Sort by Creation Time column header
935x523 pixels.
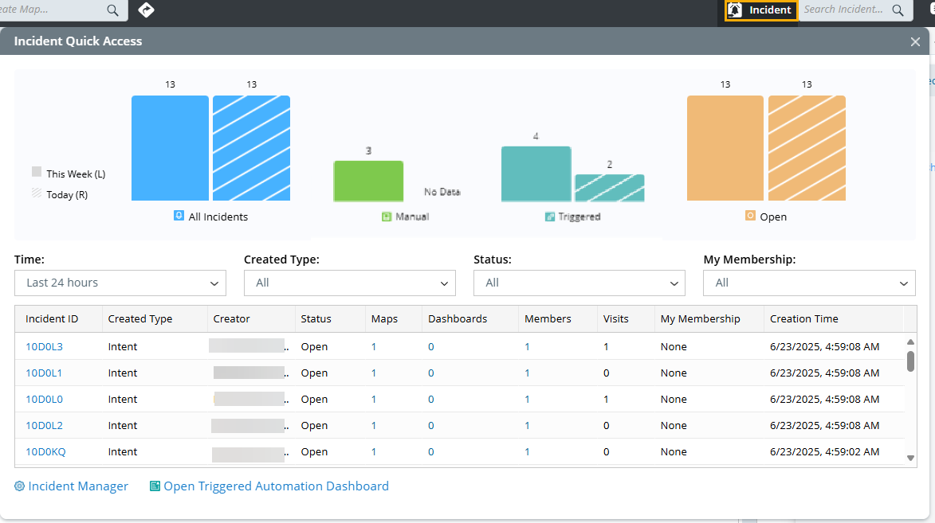[x=803, y=318]
